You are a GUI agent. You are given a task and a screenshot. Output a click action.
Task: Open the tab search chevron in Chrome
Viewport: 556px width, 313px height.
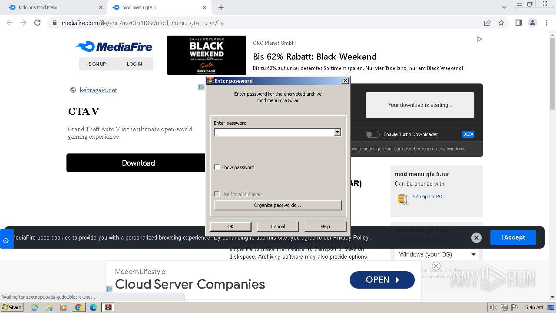pyautogui.click(x=504, y=7)
